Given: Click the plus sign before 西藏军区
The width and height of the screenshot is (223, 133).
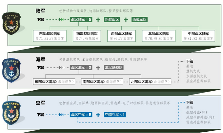Looking at the screenshot, I should point(126,20).
